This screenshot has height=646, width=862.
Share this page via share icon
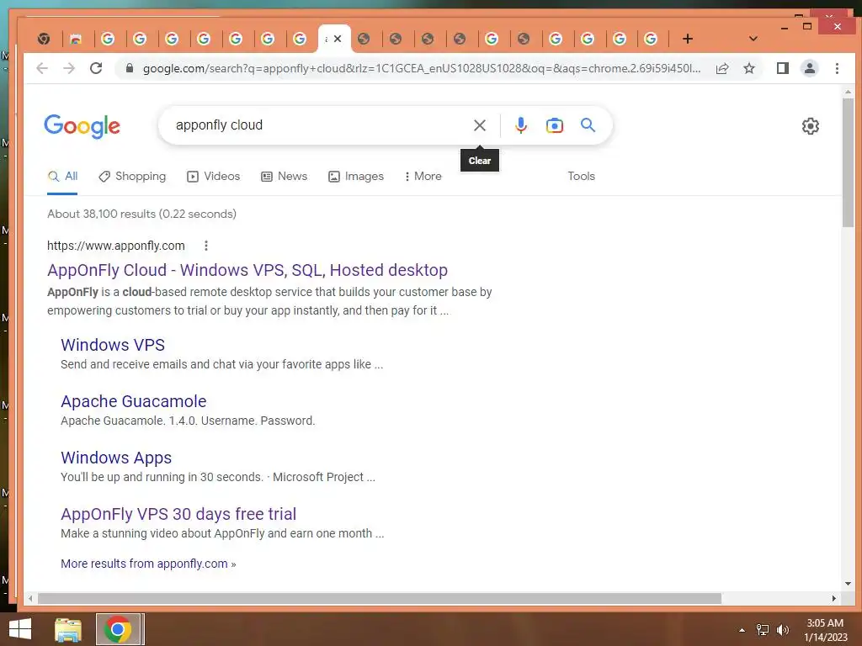click(x=721, y=68)
